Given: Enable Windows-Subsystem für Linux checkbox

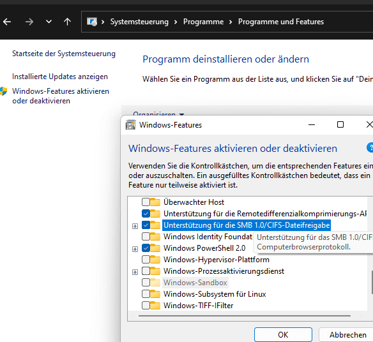Looking at the screenshot, I should 146,294.
